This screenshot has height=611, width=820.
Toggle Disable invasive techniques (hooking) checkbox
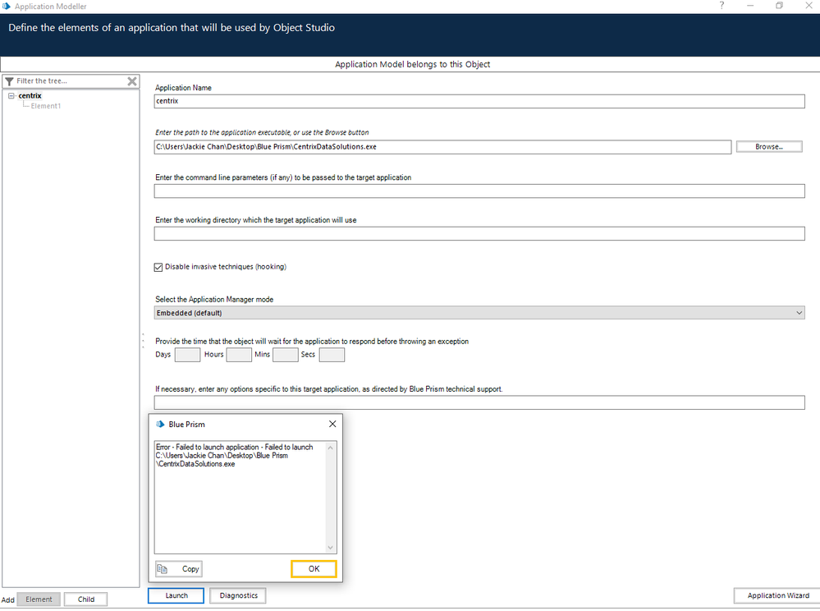[x=158, y=268]
